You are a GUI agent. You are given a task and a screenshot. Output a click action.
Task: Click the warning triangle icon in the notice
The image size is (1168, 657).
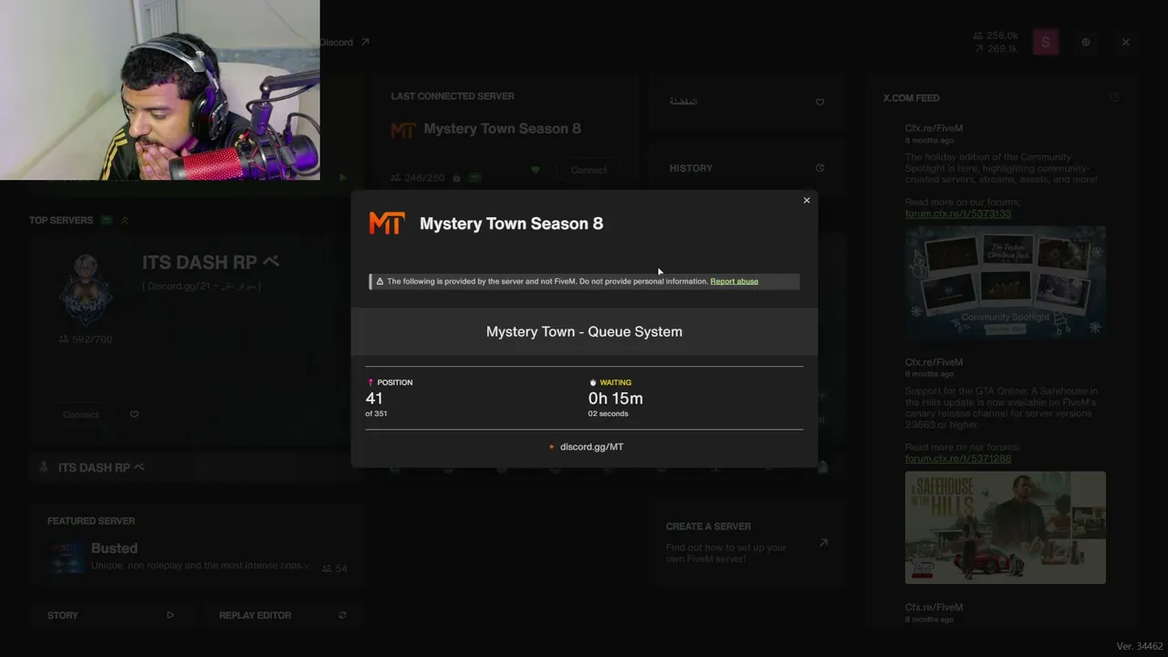(x=380, y=281)
